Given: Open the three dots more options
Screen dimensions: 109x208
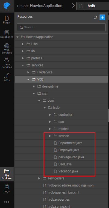Looking at the screenshot, I should pos(7,202).
